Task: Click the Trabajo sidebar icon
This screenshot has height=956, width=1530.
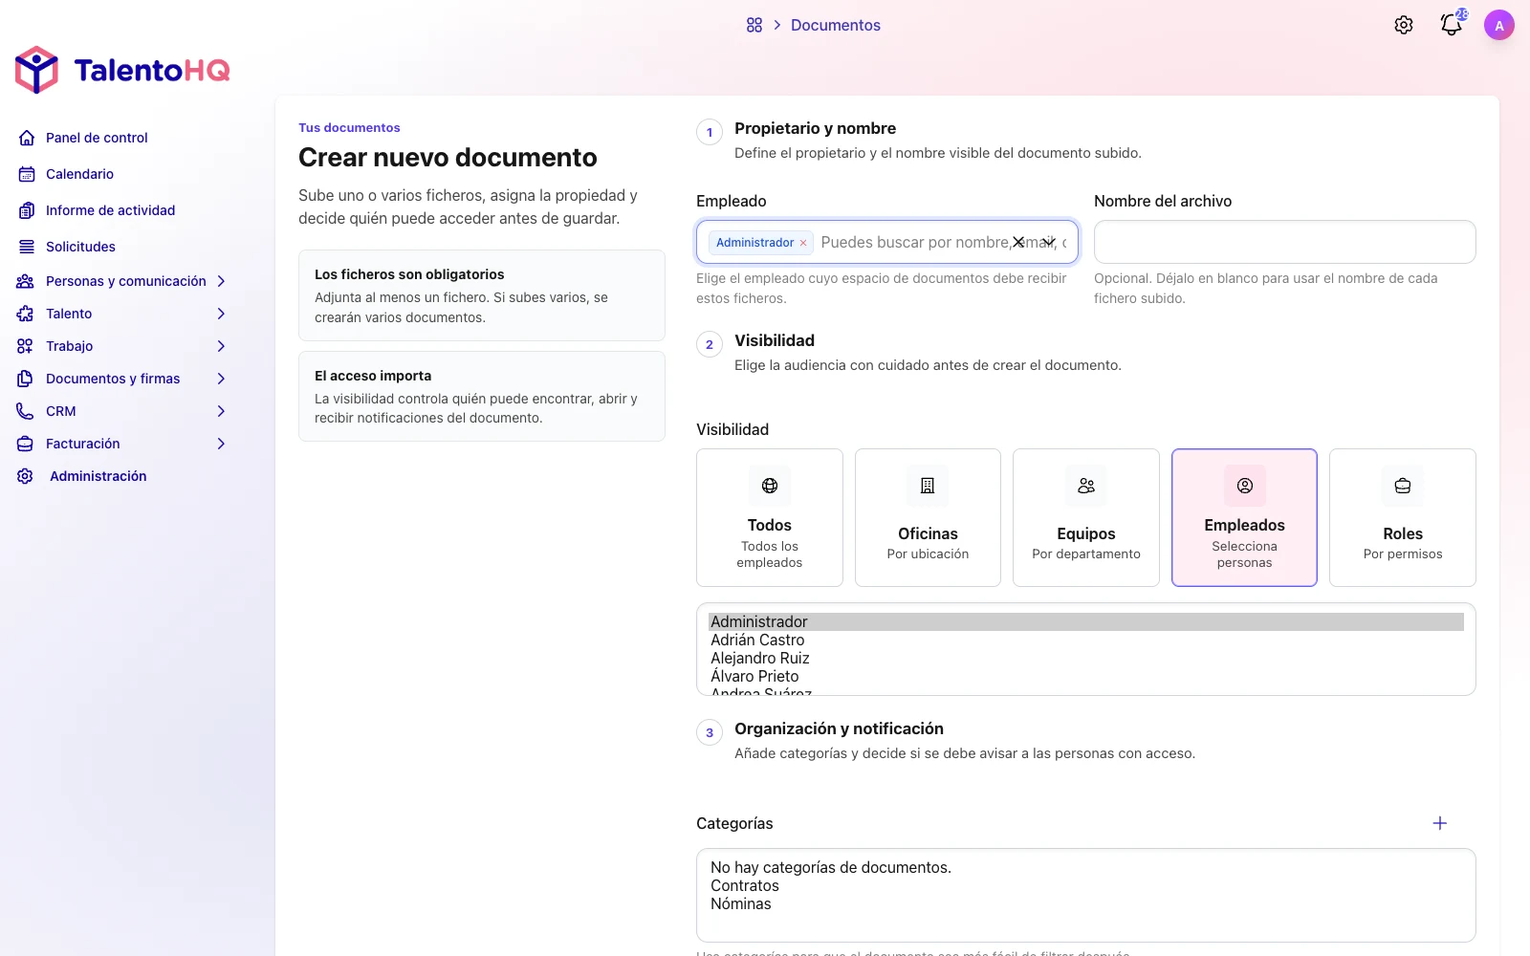Action: (x=26, y=346)
